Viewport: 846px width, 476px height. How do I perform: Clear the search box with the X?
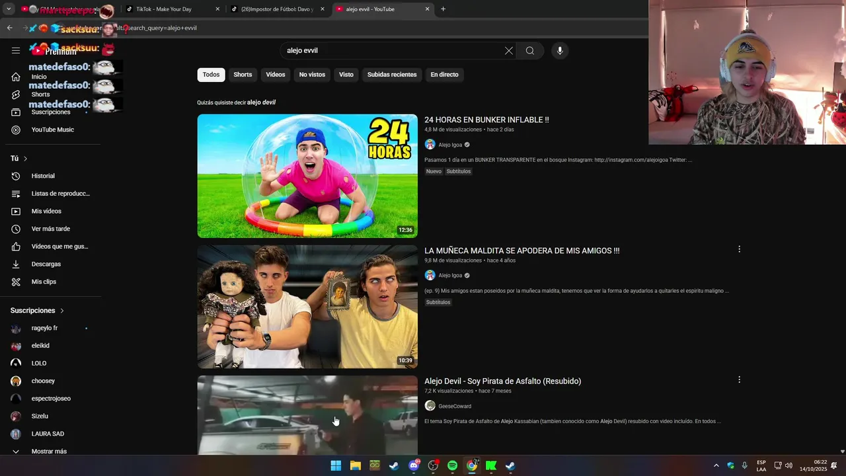509,51
